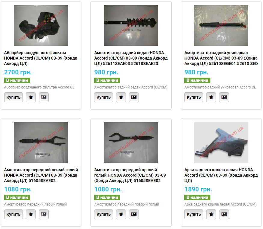This screenshot has width=263, height=229.
Task: View photo of front left shock absorber
Action: click(x=41, y=142)
